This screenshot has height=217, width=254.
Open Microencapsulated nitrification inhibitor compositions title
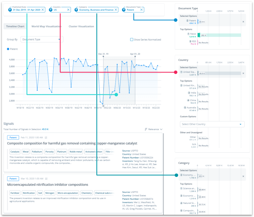pyautogui.click(x=48, y=185)
